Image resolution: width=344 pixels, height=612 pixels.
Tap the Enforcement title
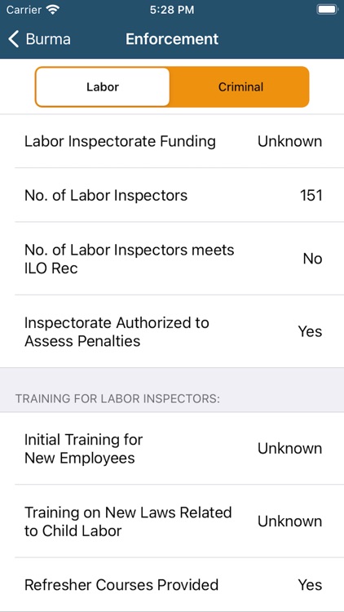[172, 39]
